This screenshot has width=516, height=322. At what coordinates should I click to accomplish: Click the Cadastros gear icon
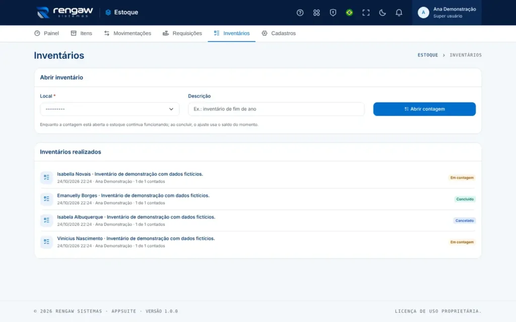pos(264,33)
